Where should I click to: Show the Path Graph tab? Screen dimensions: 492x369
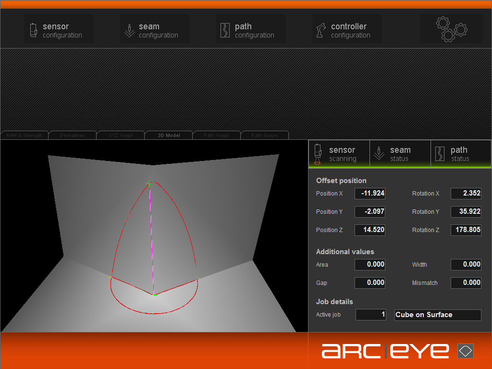point(217,135)
